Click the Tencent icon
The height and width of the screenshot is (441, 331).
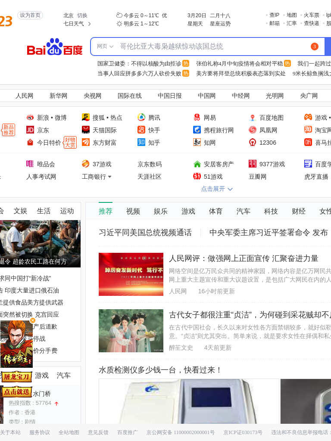(x=141, y=117)
